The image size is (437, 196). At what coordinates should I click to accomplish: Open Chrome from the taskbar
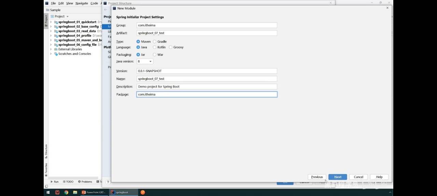[66, 192]
